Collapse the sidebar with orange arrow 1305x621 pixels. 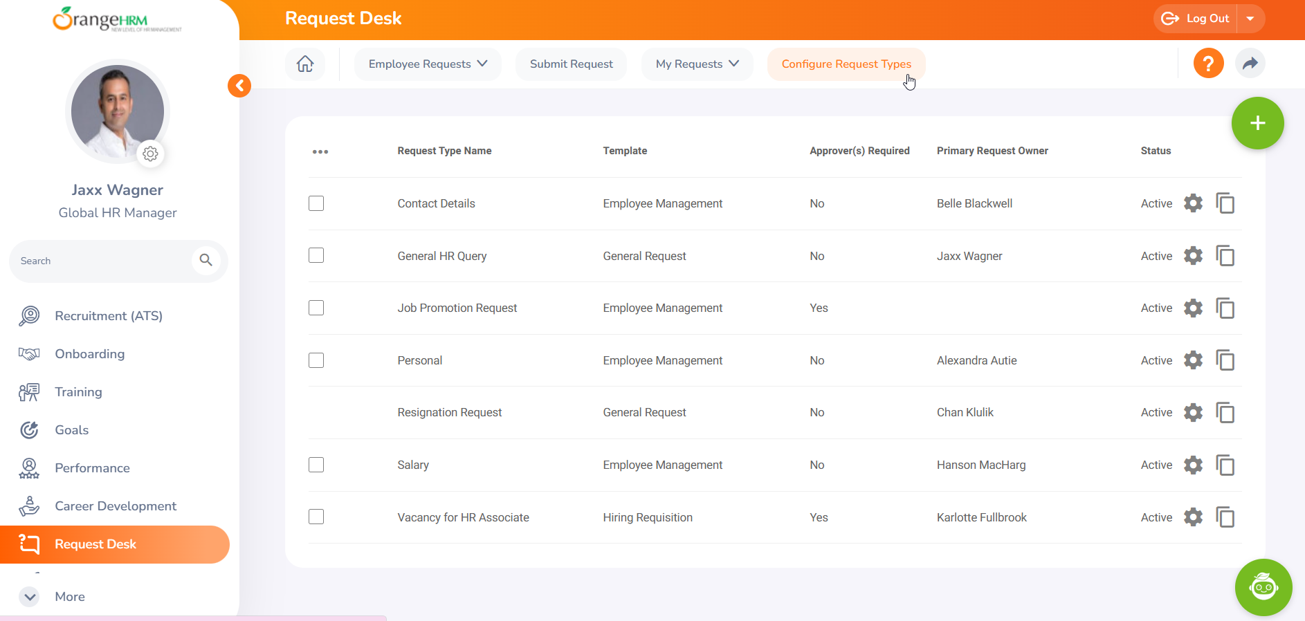coord(239,86)
